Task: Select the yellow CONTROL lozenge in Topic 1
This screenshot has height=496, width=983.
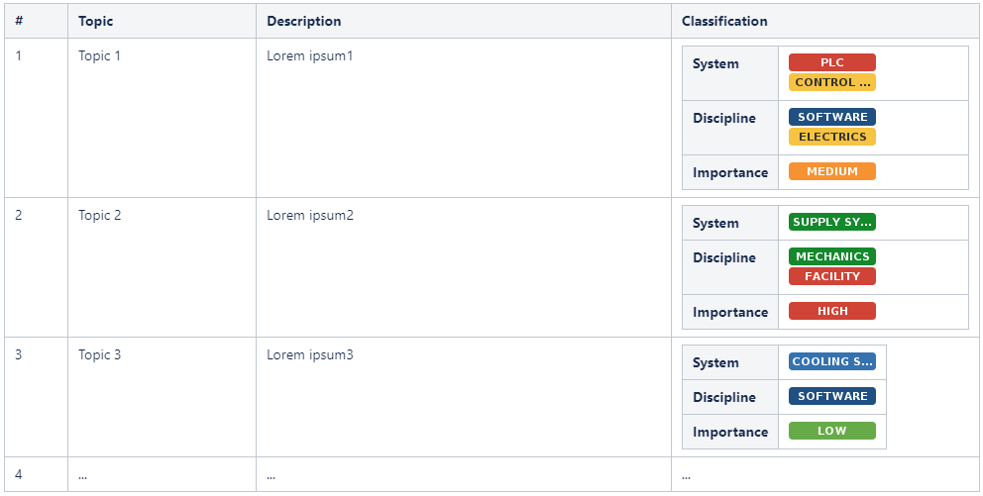Action: 831,82
